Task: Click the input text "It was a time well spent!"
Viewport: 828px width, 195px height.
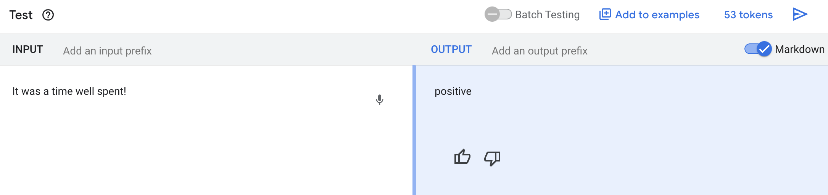Action: 69,91
